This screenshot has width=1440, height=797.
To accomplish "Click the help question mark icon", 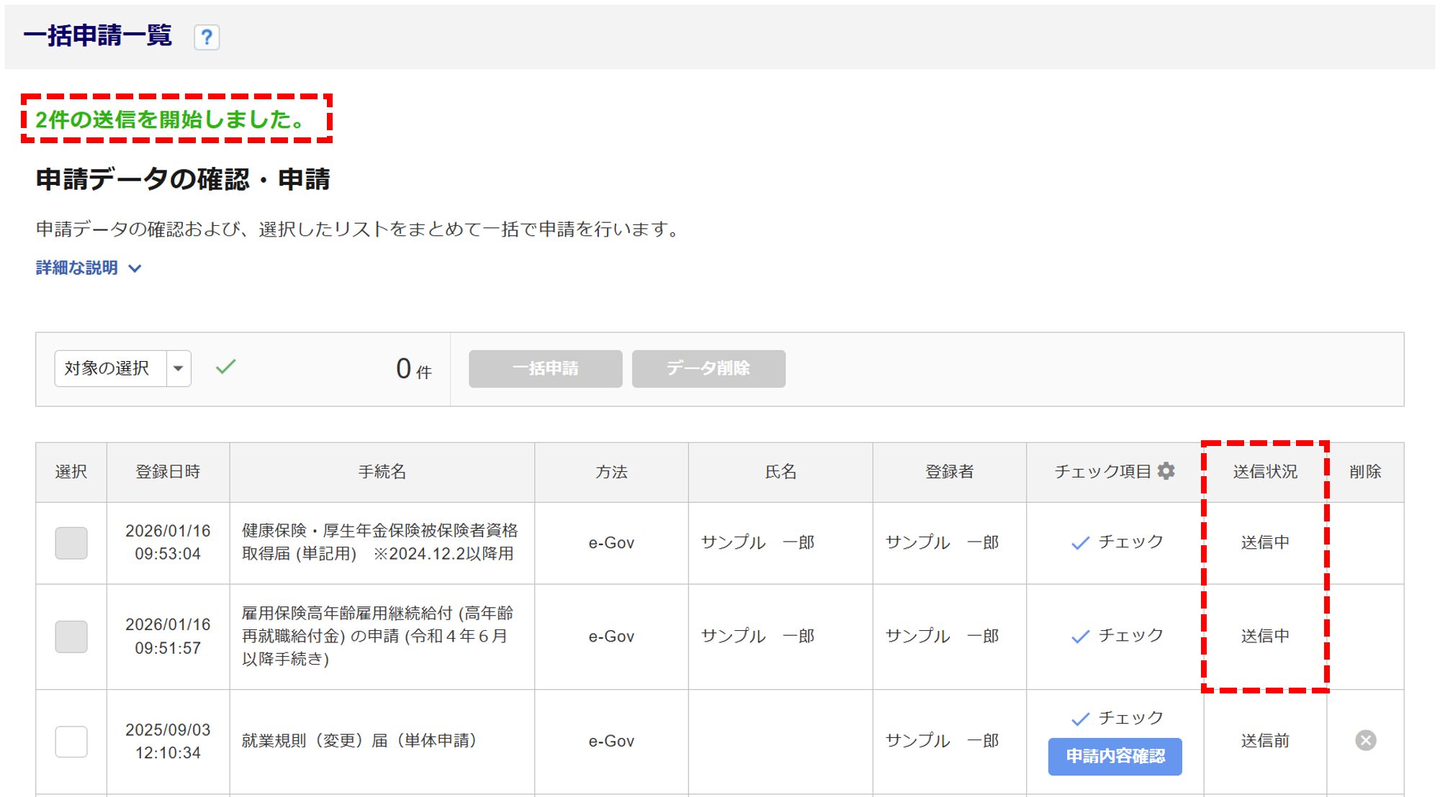I will (207, 37).
